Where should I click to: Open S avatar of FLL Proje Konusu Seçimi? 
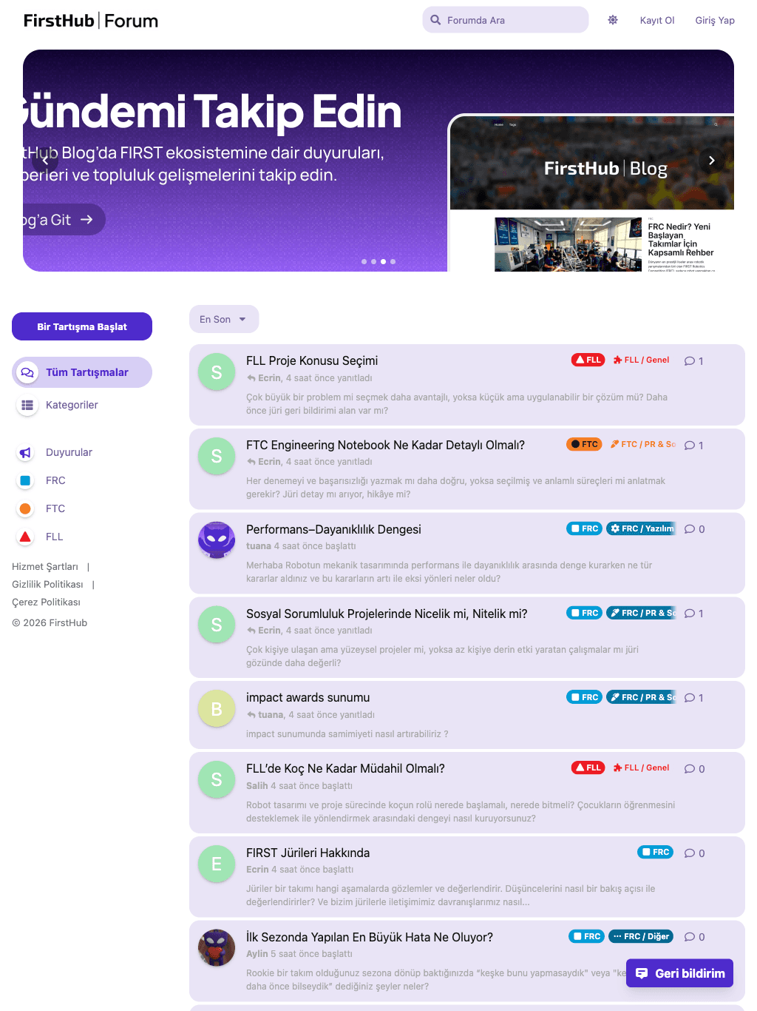217,372
